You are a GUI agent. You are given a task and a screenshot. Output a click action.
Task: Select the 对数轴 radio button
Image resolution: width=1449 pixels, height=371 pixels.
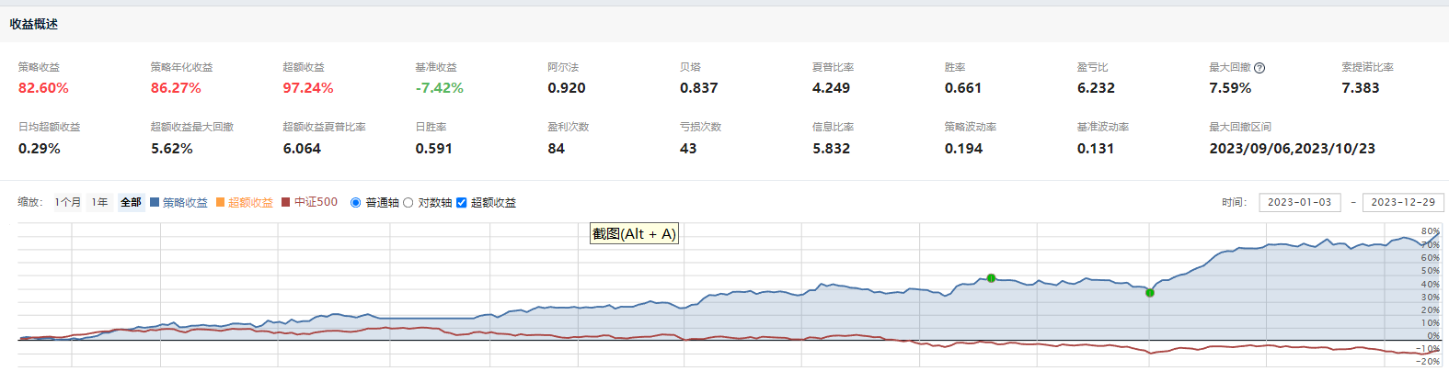(x=408, y=203)
